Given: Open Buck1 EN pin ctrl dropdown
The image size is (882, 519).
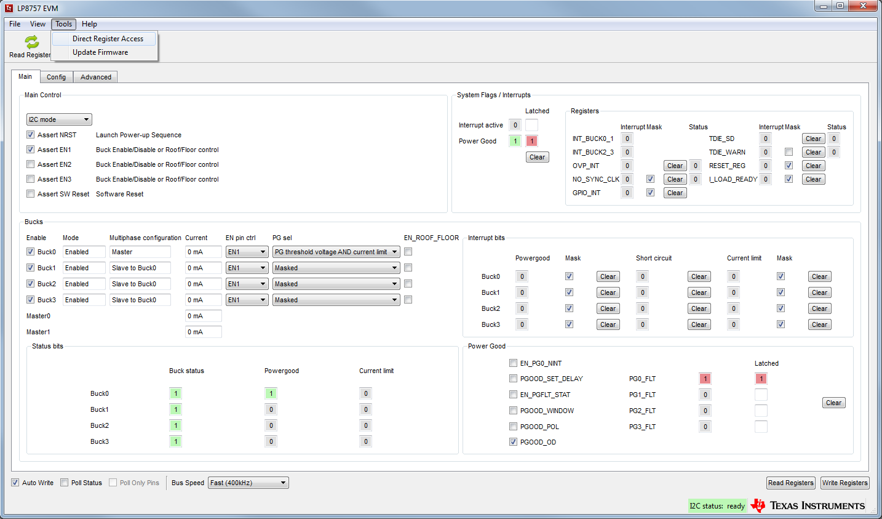Looking at the screenshot, I should (x=247, y=268).
